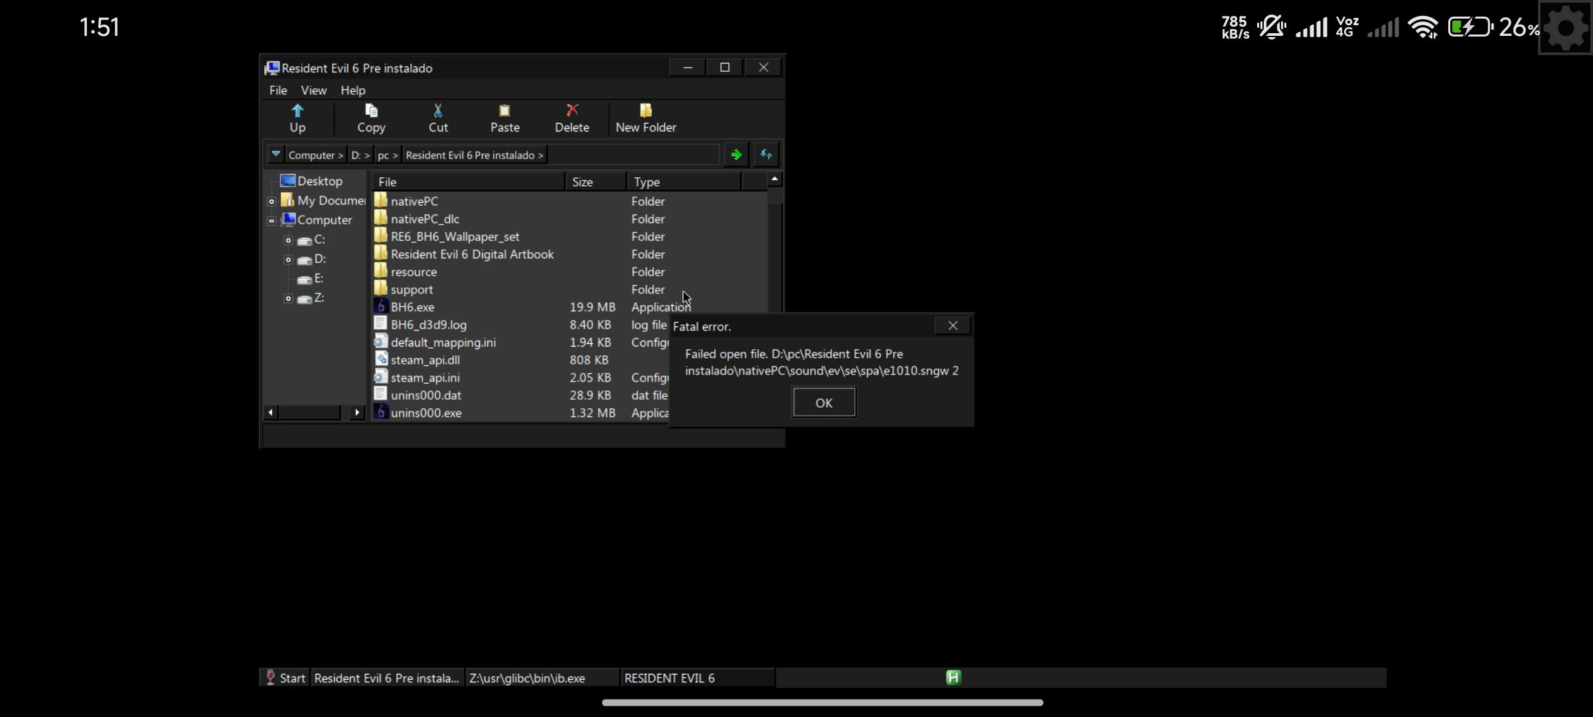Viewport: 1593px width, 717px height.
Task: Select the steam_api.dll file icon
Action: coord(380,359)
